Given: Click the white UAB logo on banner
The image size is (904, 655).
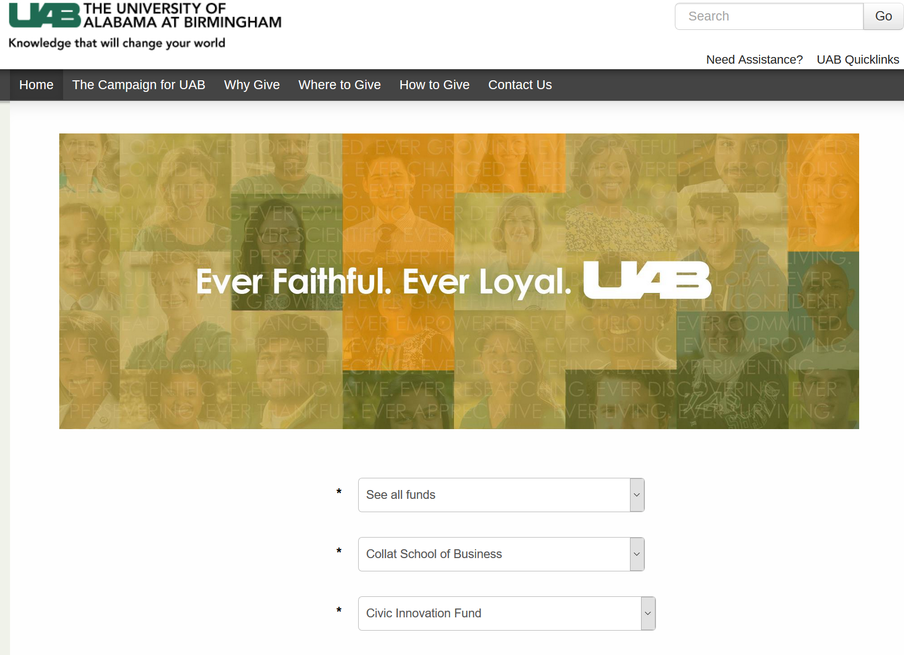Looking at the screenshot, I should pos(647,280).
